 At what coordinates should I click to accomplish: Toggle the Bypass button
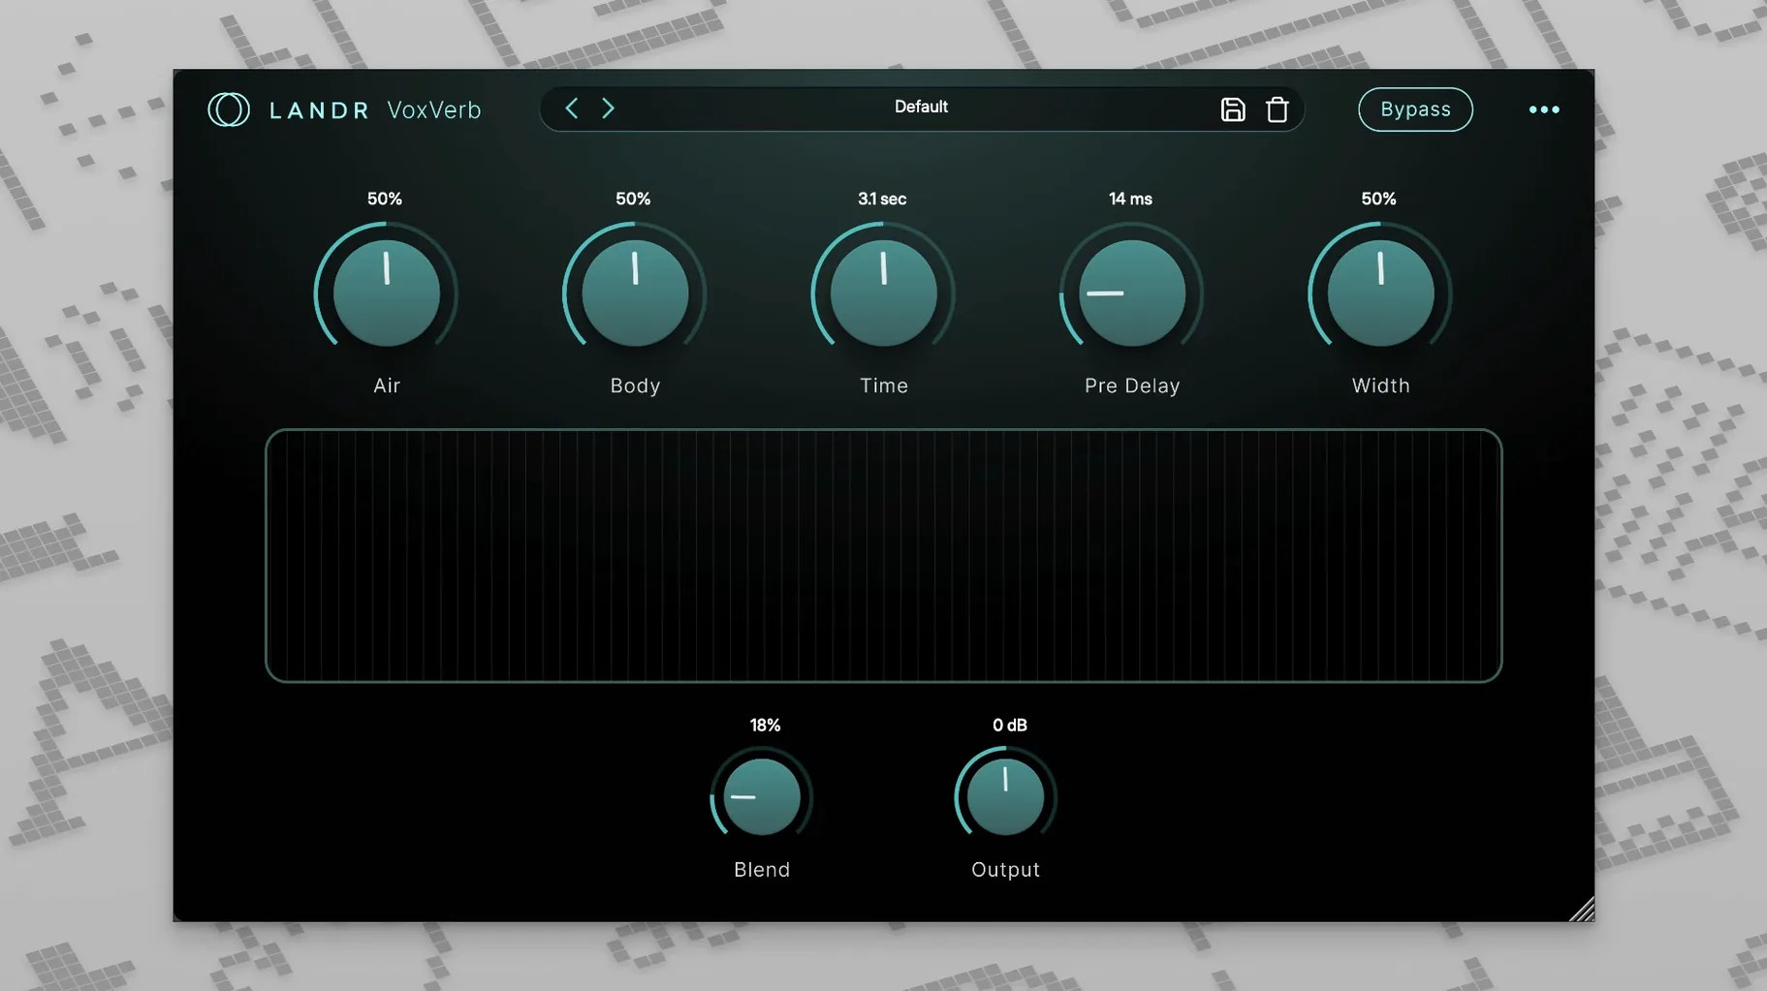pyautogui.click(x=1415, y=109)
